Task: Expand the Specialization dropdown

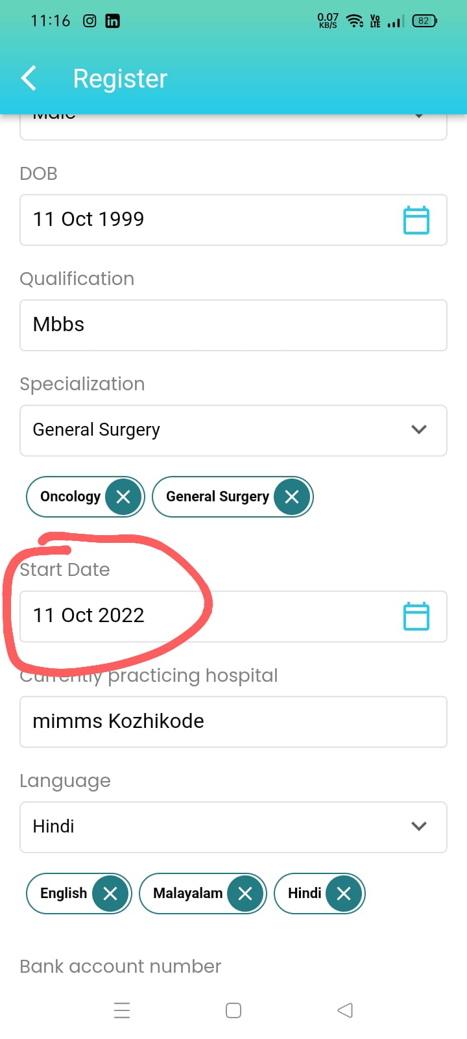Action: 233,430
